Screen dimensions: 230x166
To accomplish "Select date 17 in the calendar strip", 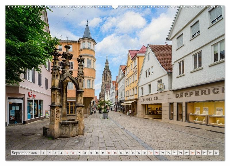I will click(x=139, y=153).
